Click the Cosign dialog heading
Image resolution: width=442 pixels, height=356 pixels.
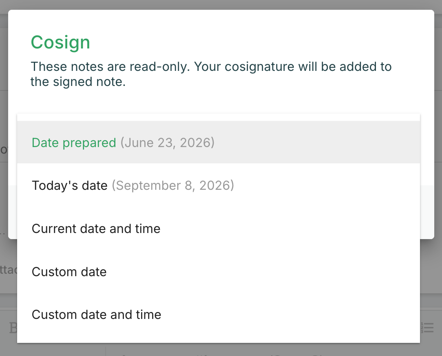pos(60,42)
